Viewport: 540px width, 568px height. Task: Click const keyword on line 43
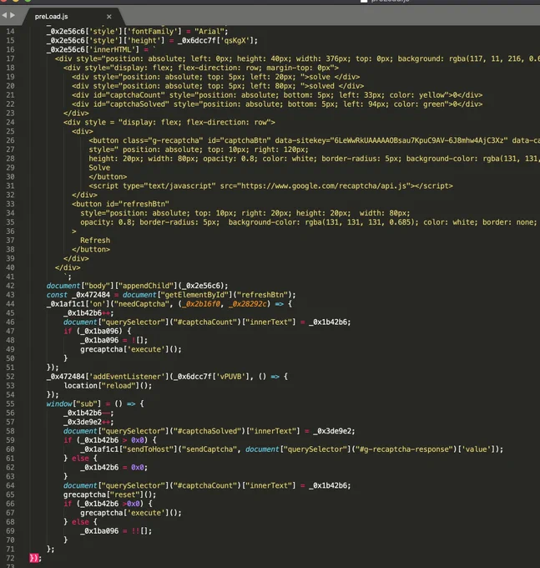coord(57,295)
